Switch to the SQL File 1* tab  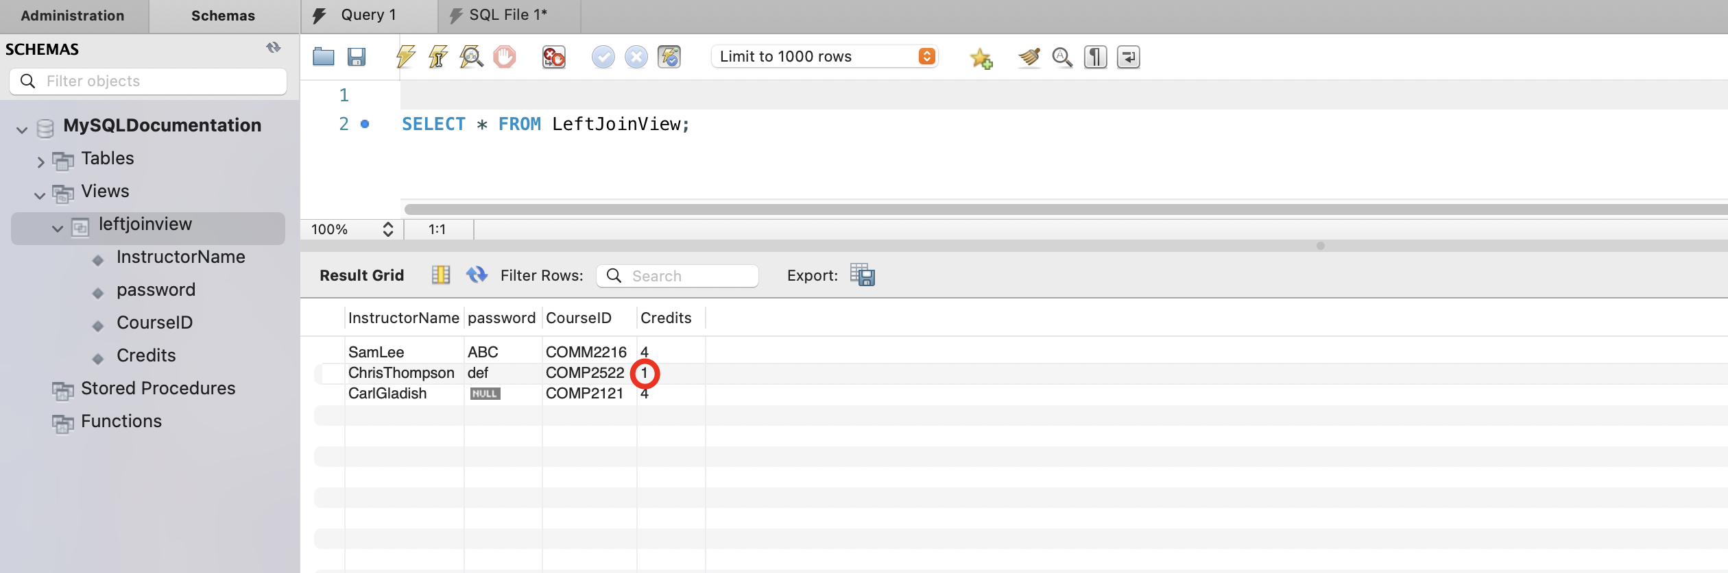pyautogui.click(x=507, y=16)
